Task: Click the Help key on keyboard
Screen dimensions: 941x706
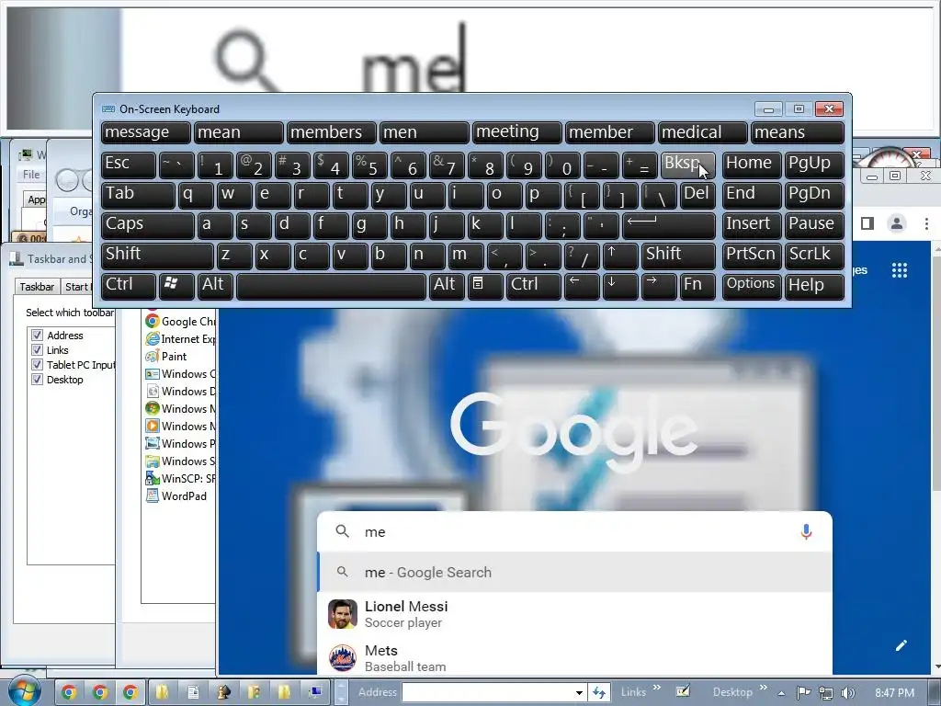Action: coord(814,285)
